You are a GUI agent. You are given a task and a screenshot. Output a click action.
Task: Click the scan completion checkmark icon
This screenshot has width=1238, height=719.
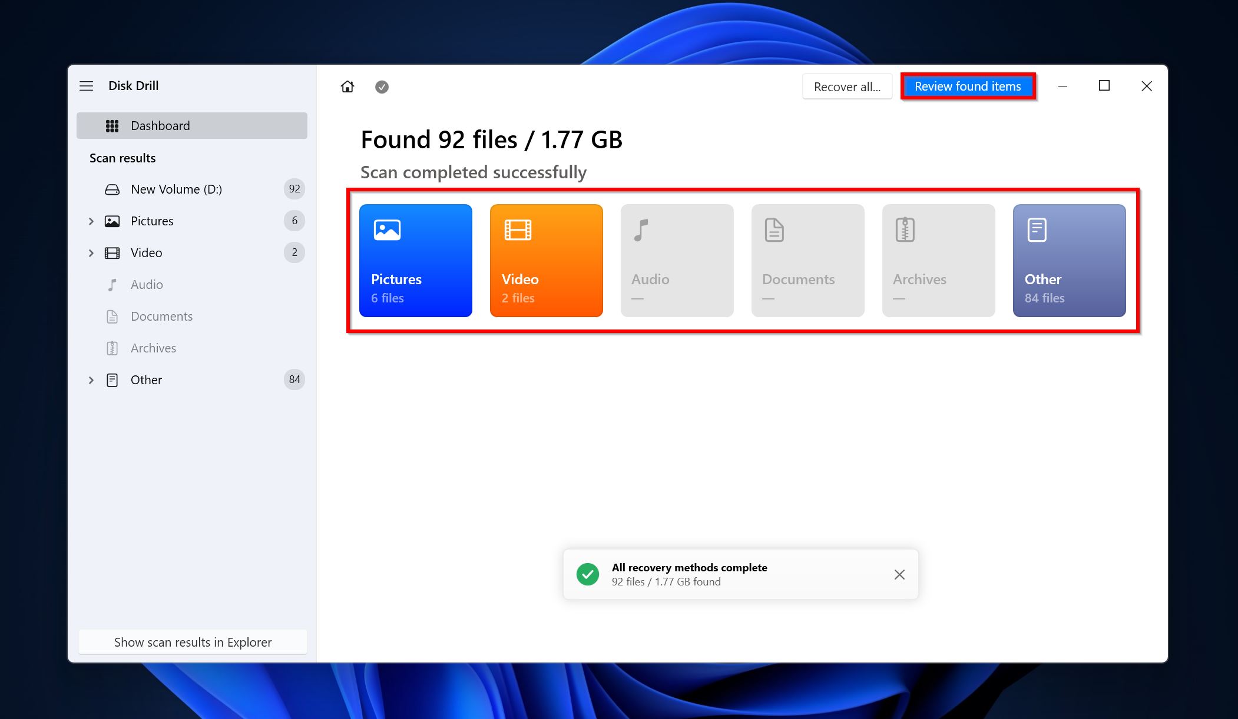[x=382, y=85]
